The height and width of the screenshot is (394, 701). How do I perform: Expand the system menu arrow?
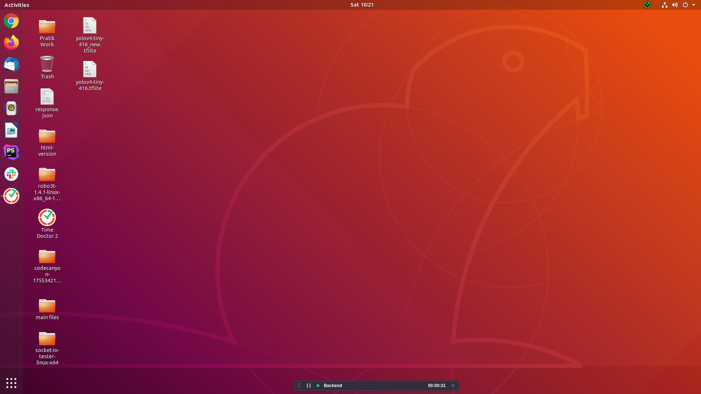pos(694,5)
